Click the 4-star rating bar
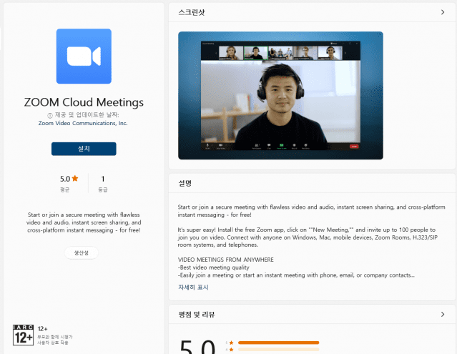Viewport: 457px width, 354px height. click(279, 349)
